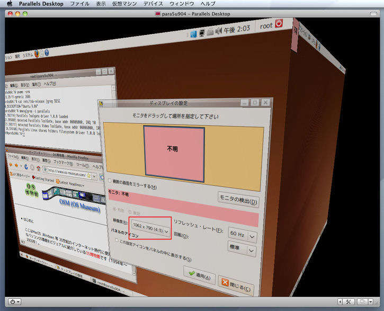Click the bookmark star in Firefox URL bar
384x311 pixels.
88,175
